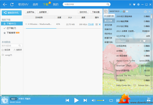Click the 已加速 link

(91, 24)
